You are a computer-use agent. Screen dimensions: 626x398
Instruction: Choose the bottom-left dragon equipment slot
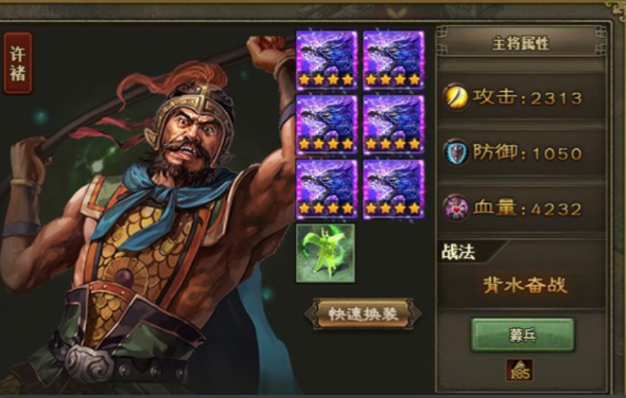tap(326, 189)
